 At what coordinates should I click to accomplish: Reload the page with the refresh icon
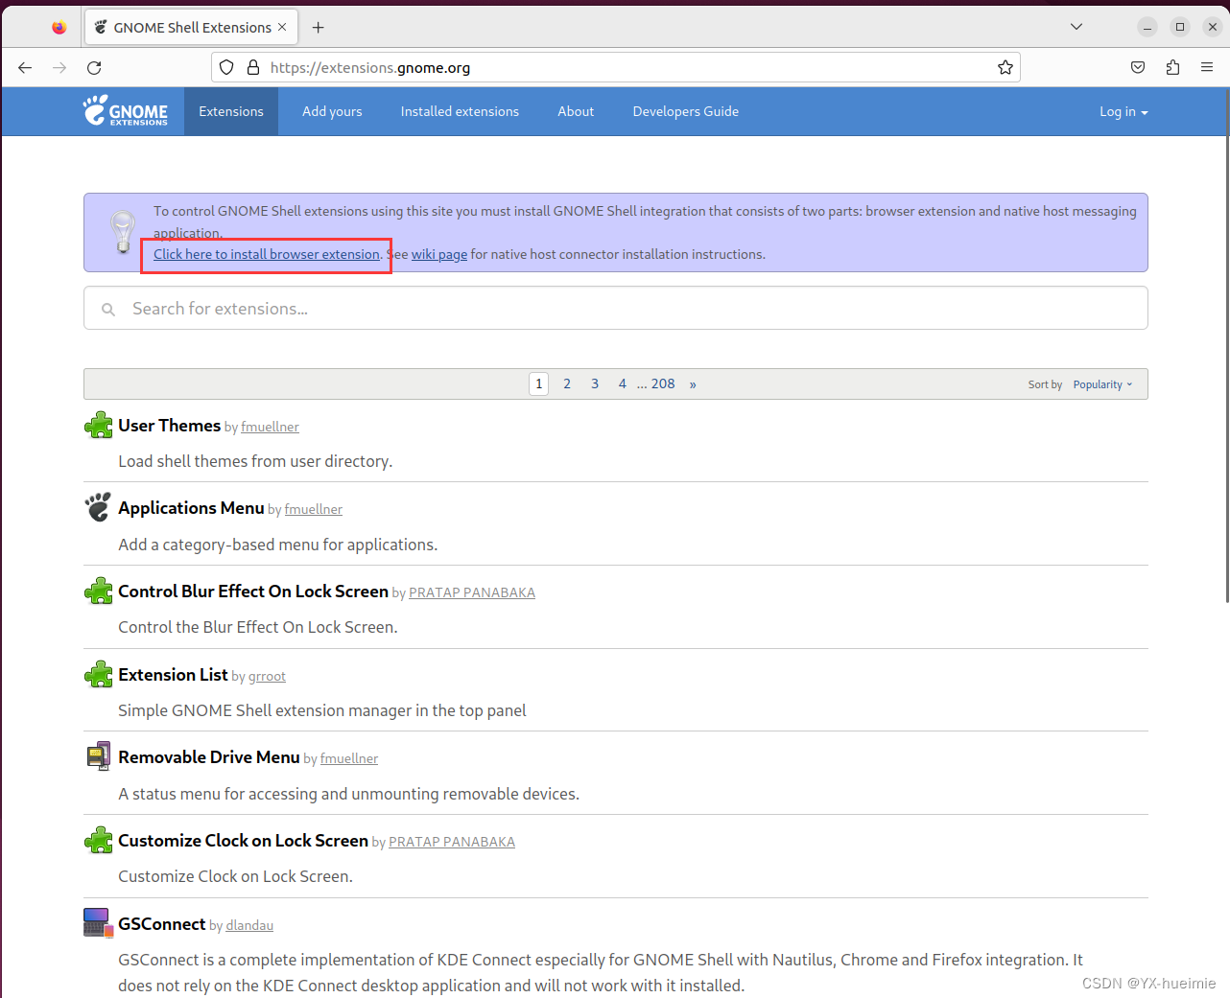coord(94,68)
